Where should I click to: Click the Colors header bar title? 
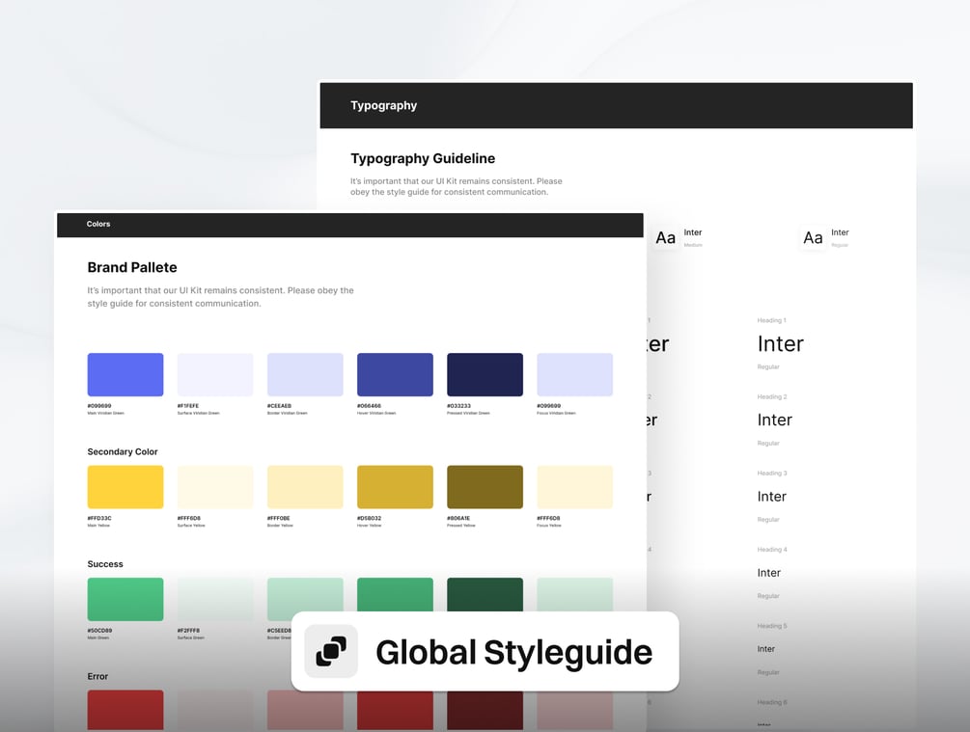coord(98,224)
